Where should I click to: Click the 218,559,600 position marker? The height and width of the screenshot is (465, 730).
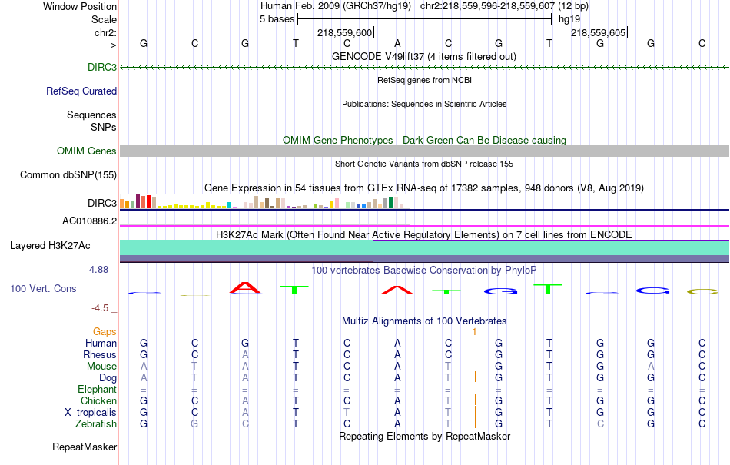tap(345, 32)
